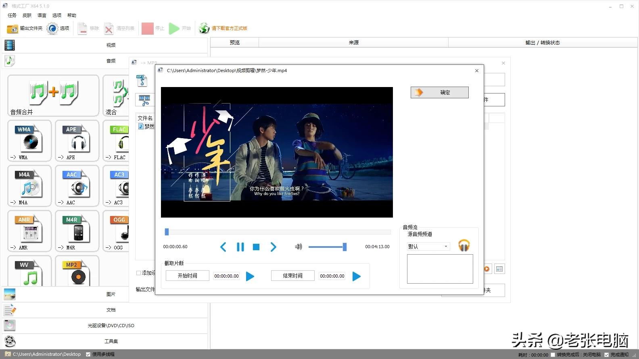Click the 开始 start toolbar button
Image resolution: width=639 pixels, height=359 pixels.
point(180,28)
